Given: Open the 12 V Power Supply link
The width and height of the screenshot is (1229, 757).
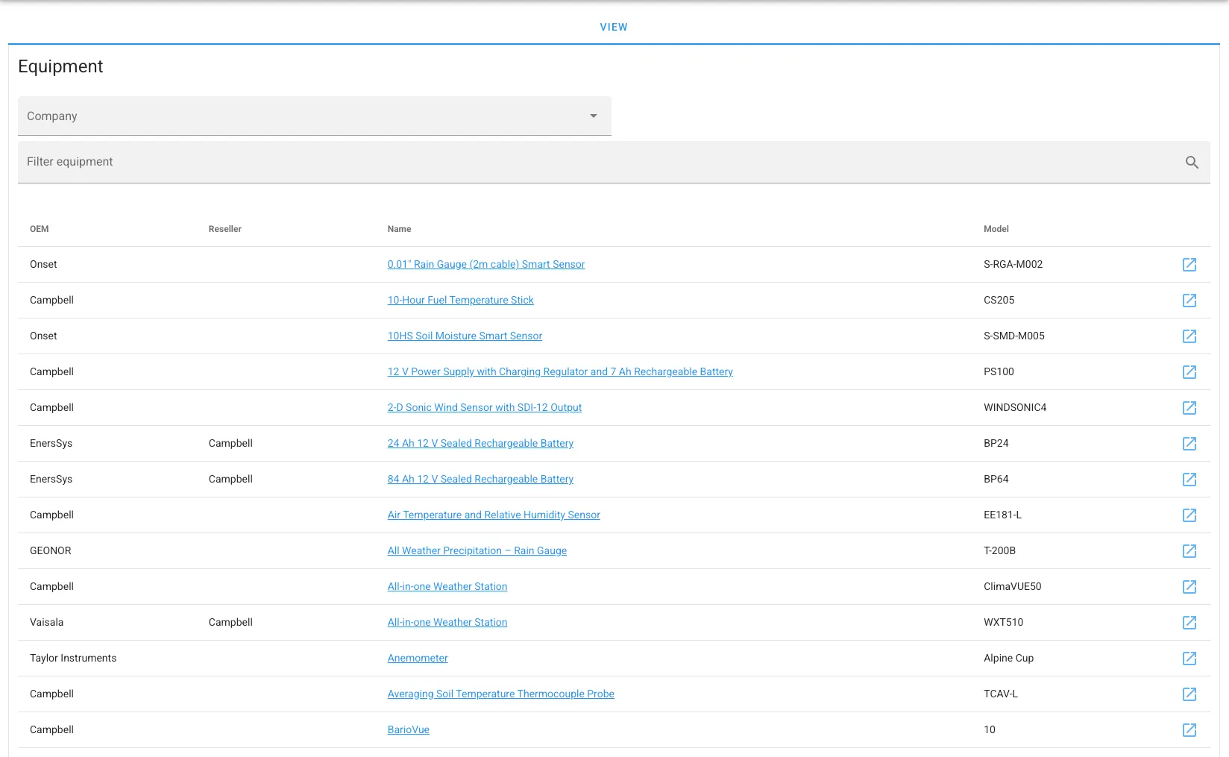Looking at the screenshot, I should pos(560,371).
